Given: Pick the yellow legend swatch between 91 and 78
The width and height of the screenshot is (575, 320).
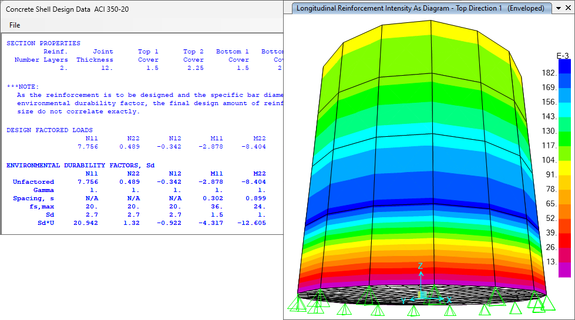Looking at the screenshot, I should click(564, 183).
